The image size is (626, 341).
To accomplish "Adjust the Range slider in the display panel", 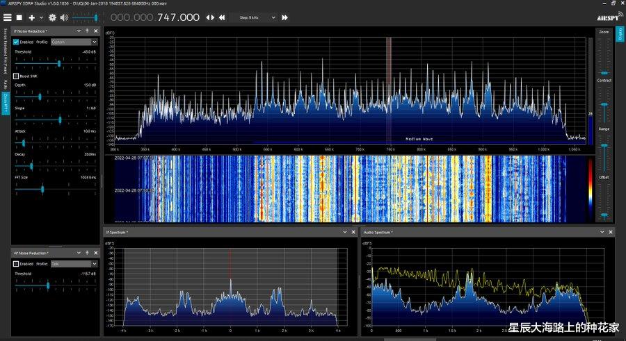I will (x=604, y=153).
